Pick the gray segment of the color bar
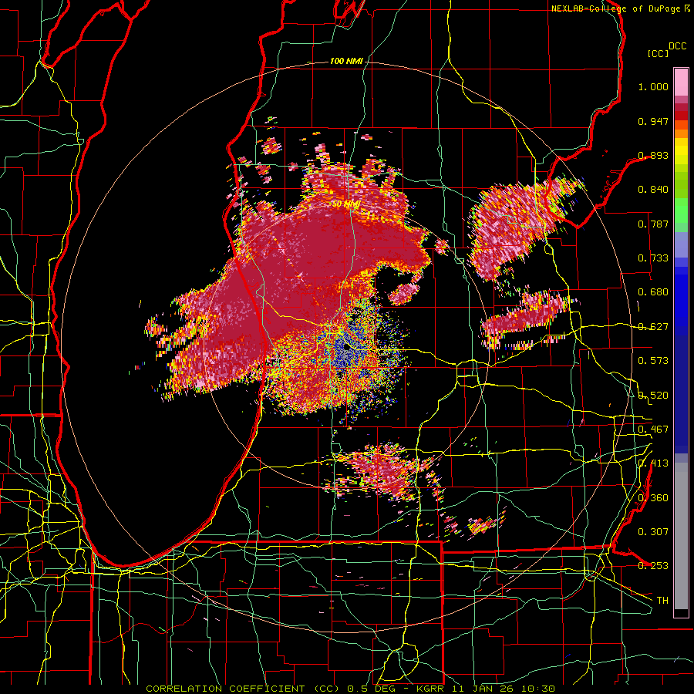The height and width of the screenshot is (694, 694). pos(681,536)
